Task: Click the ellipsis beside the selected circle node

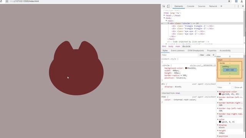Action: [x=162, y=23]
